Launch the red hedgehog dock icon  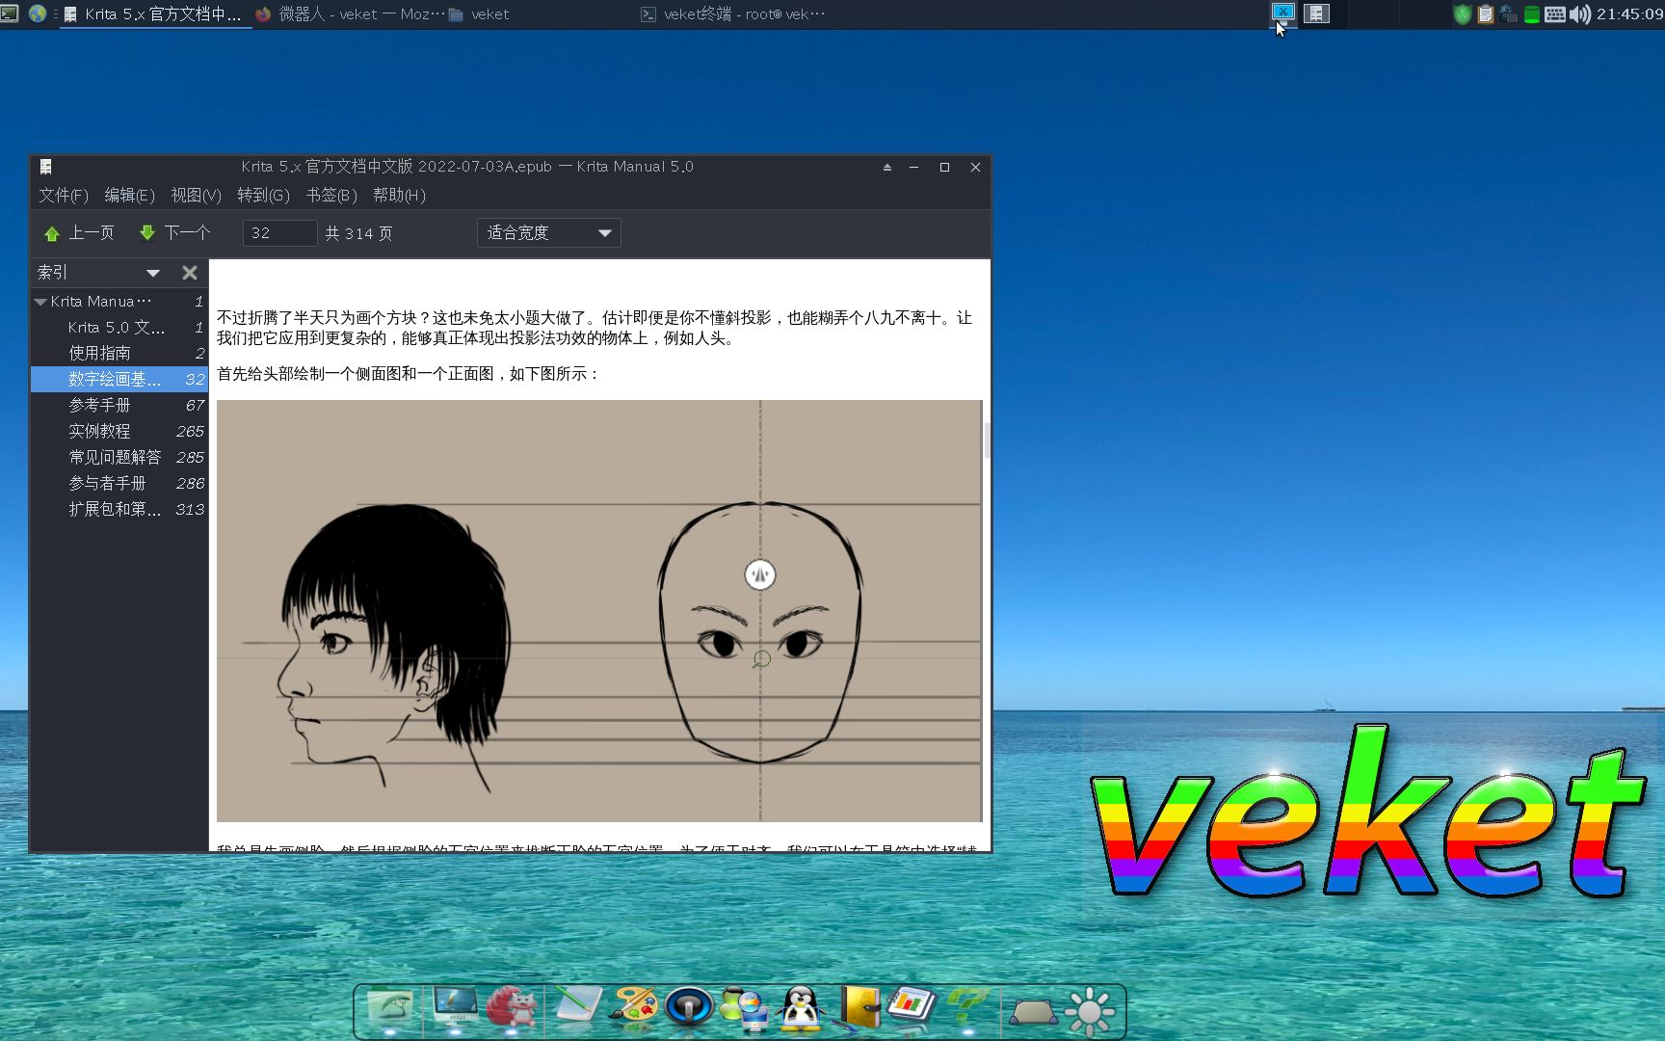(x=512, y=1008)
